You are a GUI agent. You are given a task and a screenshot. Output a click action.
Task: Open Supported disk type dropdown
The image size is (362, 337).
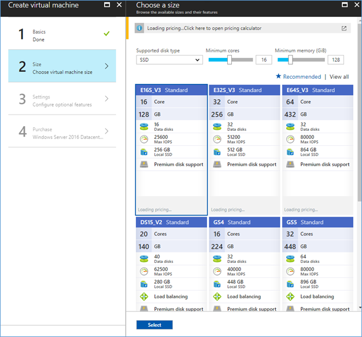point(169,60)
